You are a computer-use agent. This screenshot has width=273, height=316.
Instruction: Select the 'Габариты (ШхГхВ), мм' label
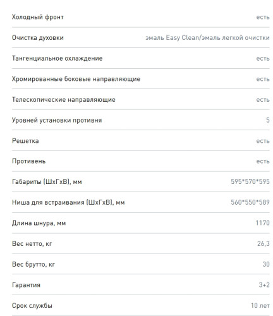click(47, 181)
